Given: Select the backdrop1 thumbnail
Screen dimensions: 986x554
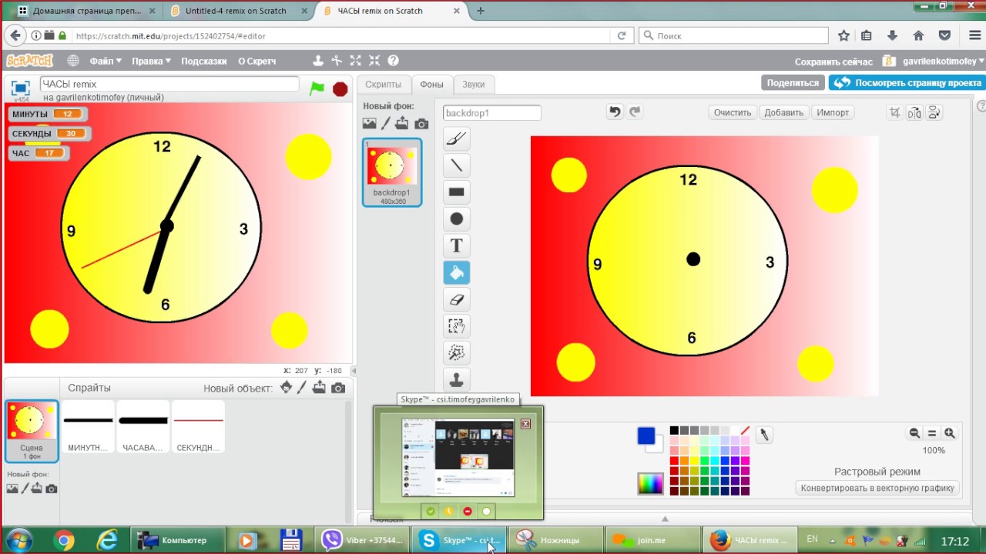Looking at the screenshot, I should (x=392, y=172).
